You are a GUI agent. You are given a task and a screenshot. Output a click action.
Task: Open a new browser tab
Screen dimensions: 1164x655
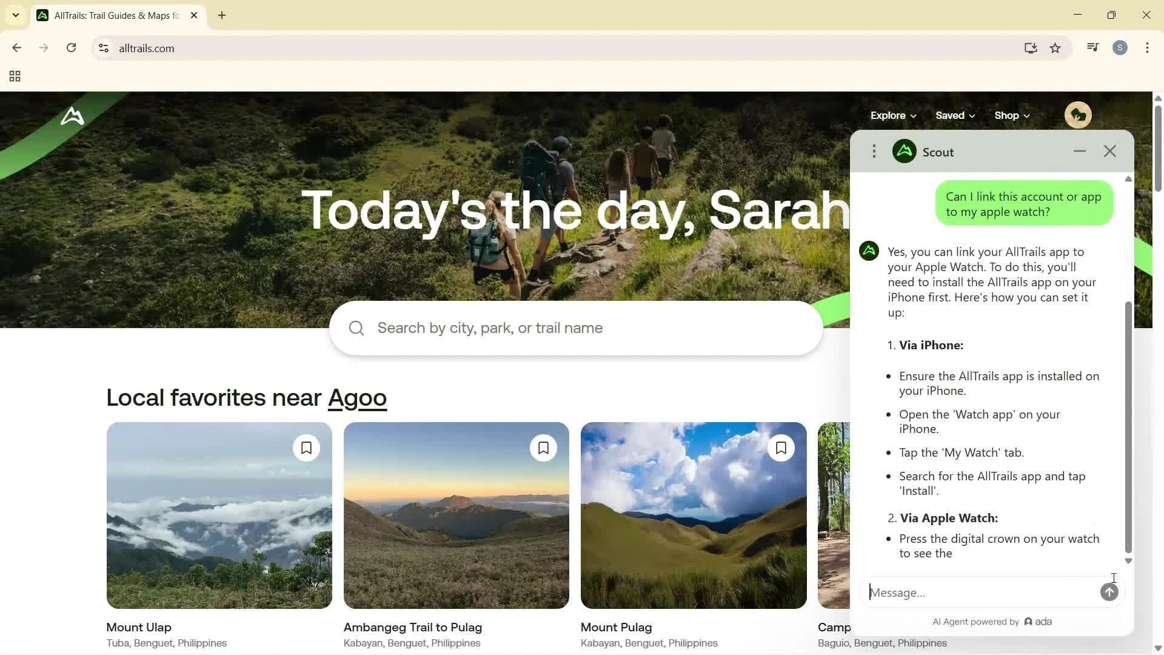(221, 15)
